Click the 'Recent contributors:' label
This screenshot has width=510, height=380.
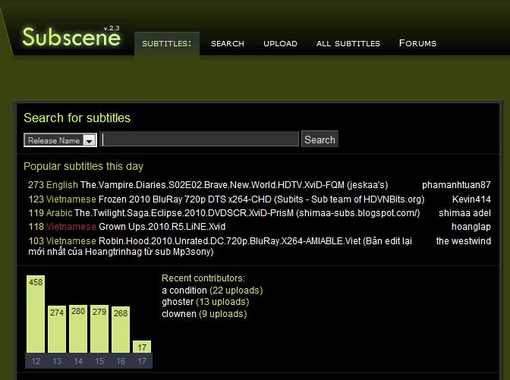pos(203,278)
